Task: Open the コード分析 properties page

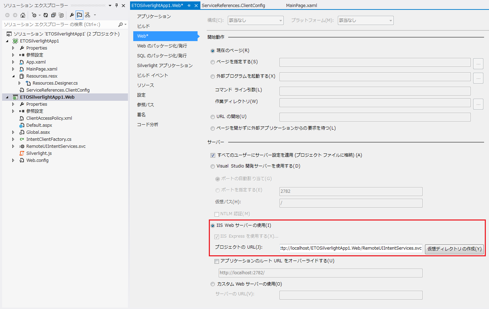Action: pyautogui.click(x=148, y=125)
